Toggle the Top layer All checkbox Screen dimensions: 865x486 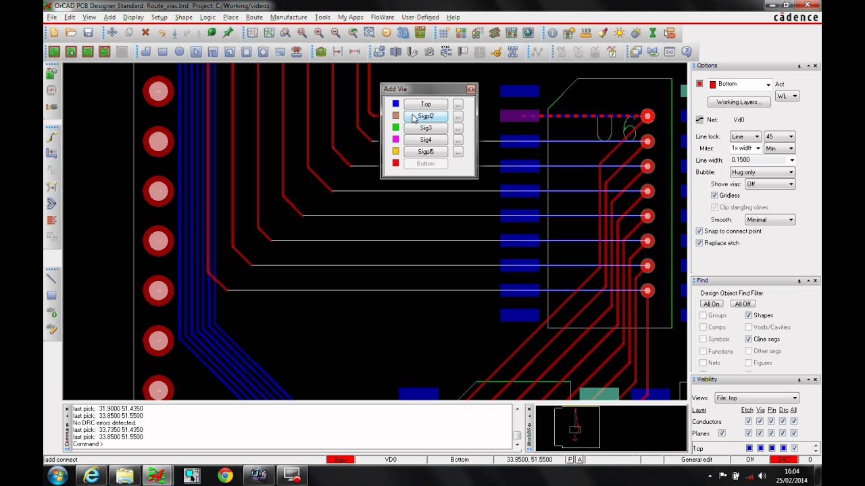[795, 448]
